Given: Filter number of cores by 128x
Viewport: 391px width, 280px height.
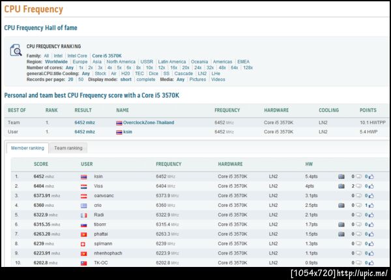Looking at the screenshot, I should [x=248, y=68].
